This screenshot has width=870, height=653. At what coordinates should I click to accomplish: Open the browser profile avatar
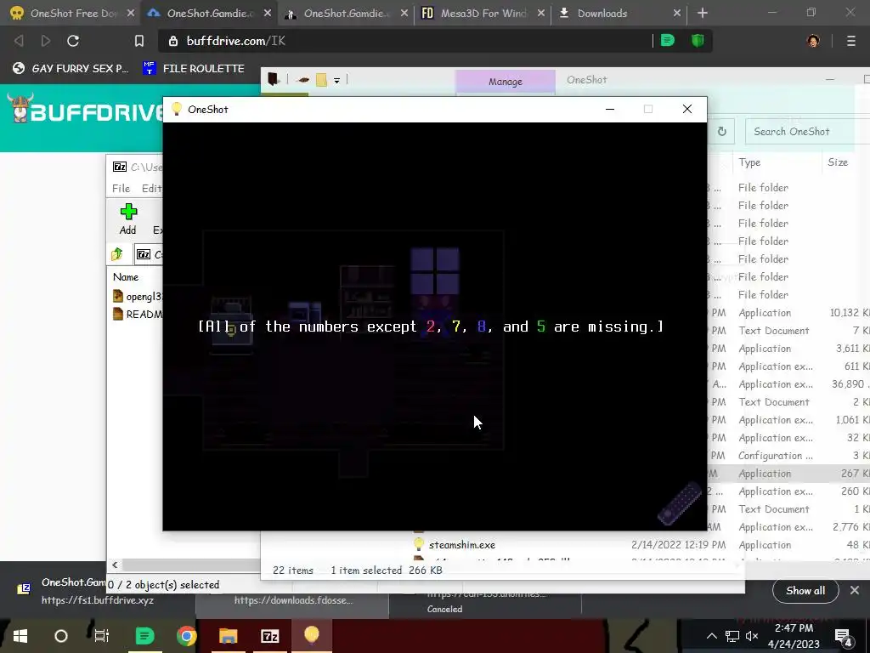click(x=813, y=41)
